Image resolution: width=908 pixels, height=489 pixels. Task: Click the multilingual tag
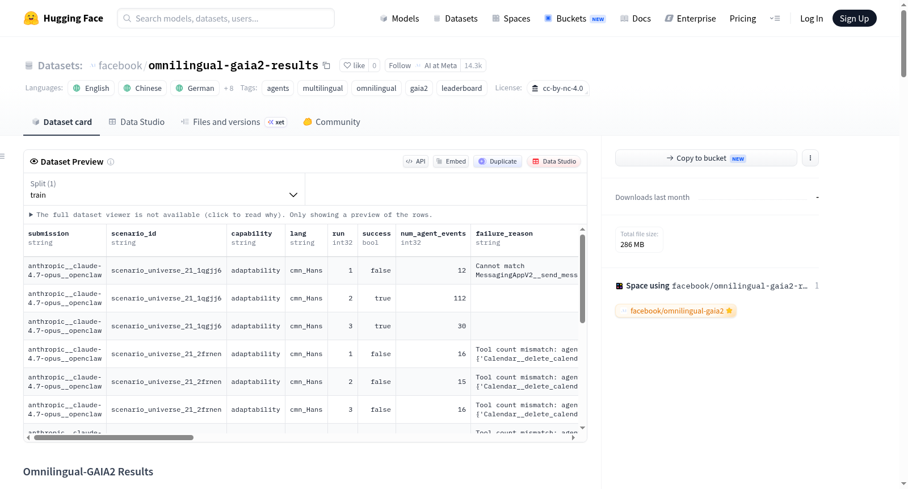click(323, 88)
